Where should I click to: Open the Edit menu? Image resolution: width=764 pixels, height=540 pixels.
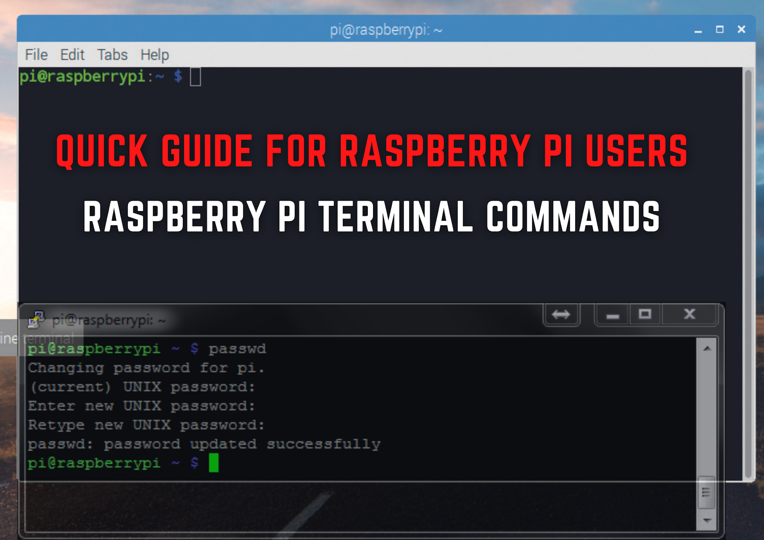pos(73,54)
